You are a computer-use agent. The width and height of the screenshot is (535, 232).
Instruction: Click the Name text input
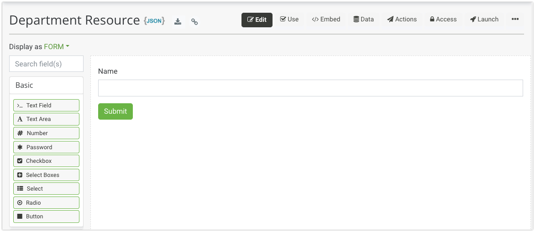click(310, 88)
